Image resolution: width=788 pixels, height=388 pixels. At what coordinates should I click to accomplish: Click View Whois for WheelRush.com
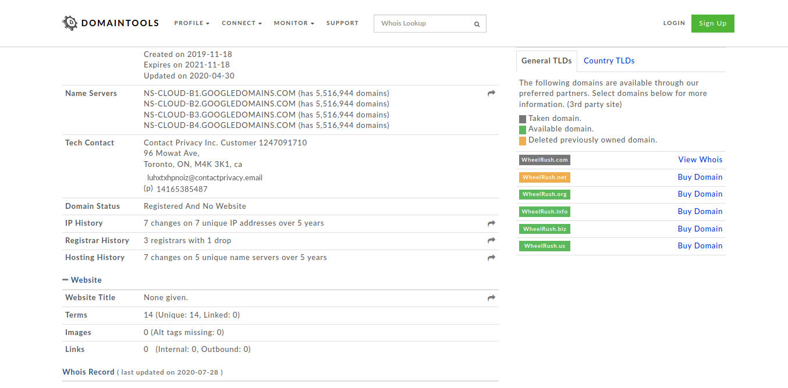pos(700,159)
